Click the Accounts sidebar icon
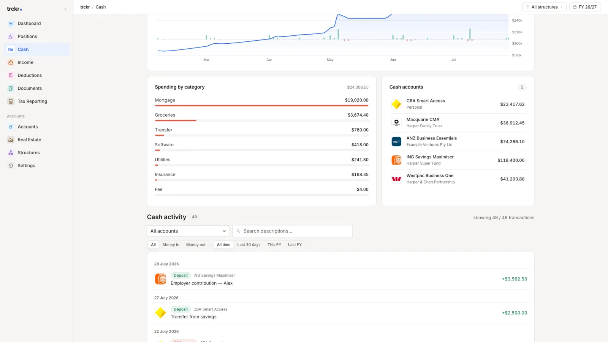 [x=11, y=127]
